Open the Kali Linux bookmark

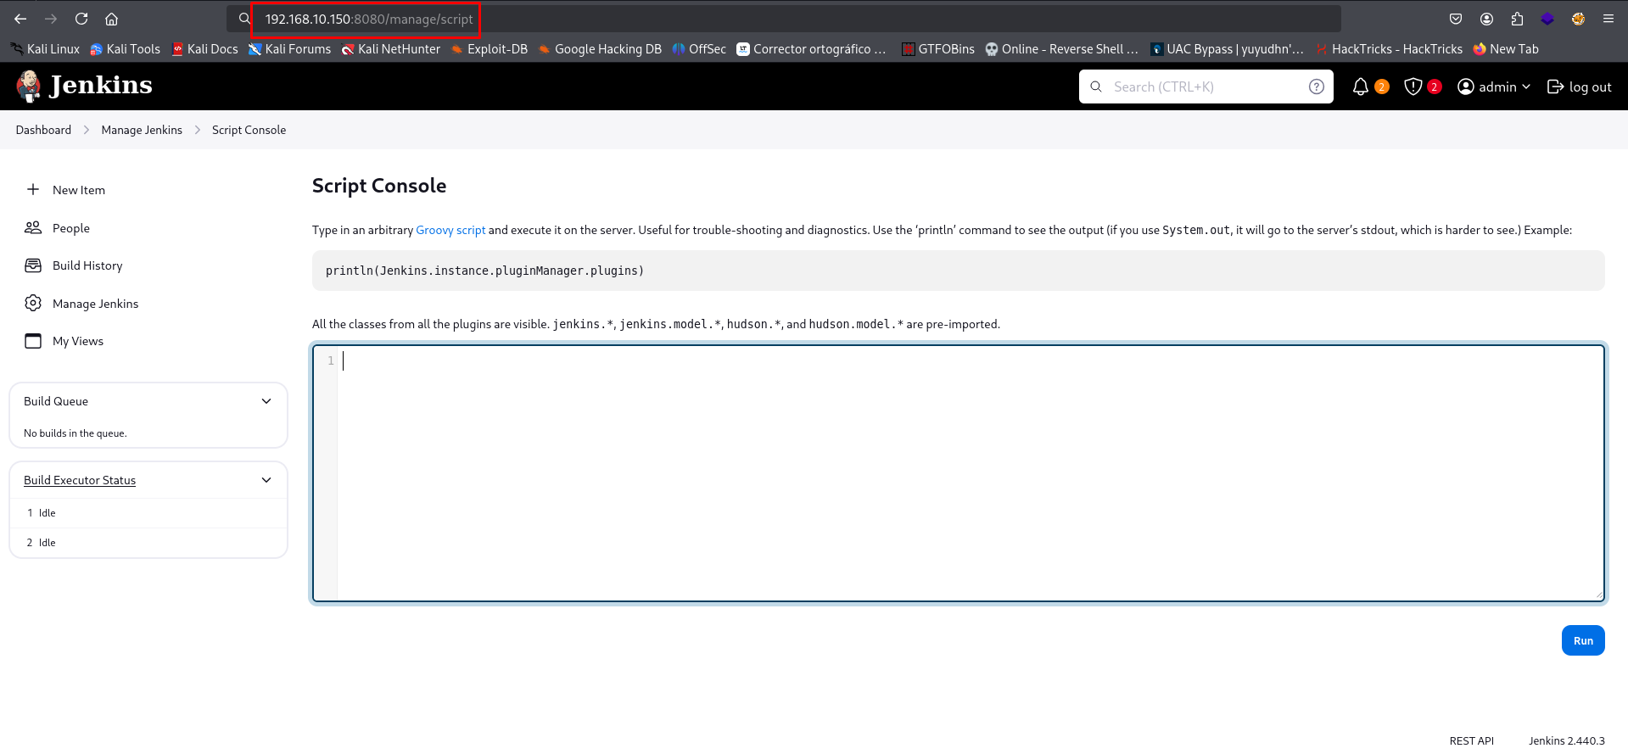pos(46,49)
